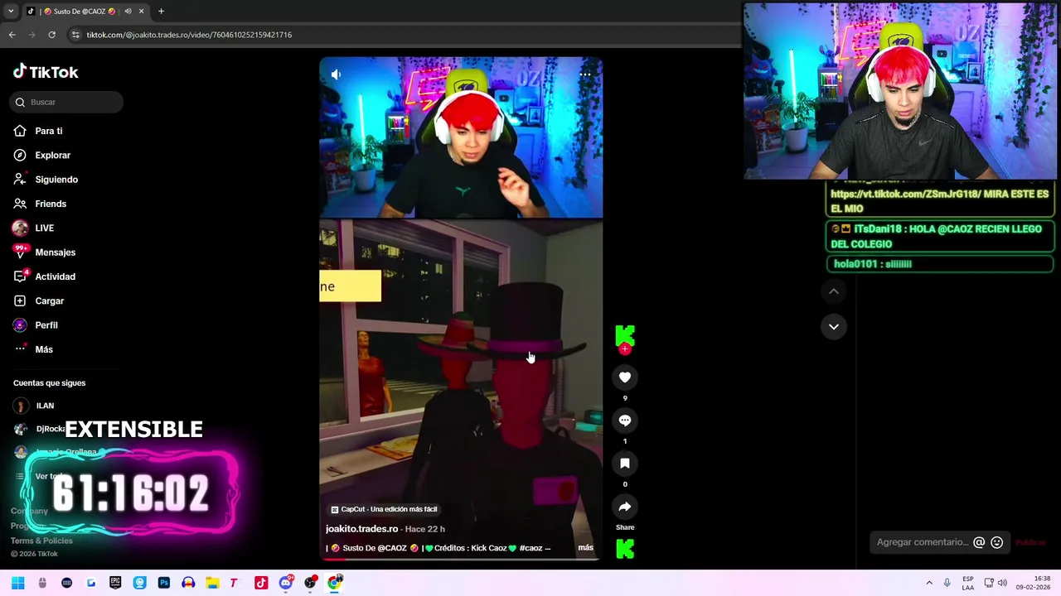Open Audacity headphones icon in taskbar
Screen dimensions: 1061x596
pos(188,583)
